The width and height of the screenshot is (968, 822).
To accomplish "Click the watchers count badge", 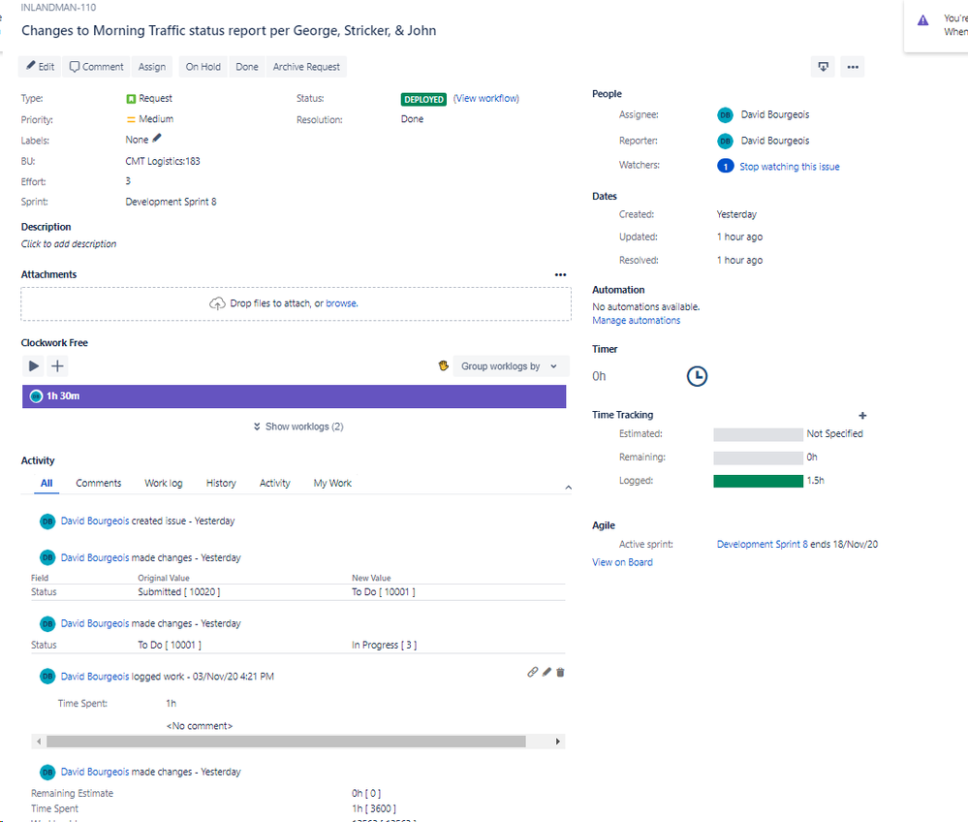I will [726, 166].
